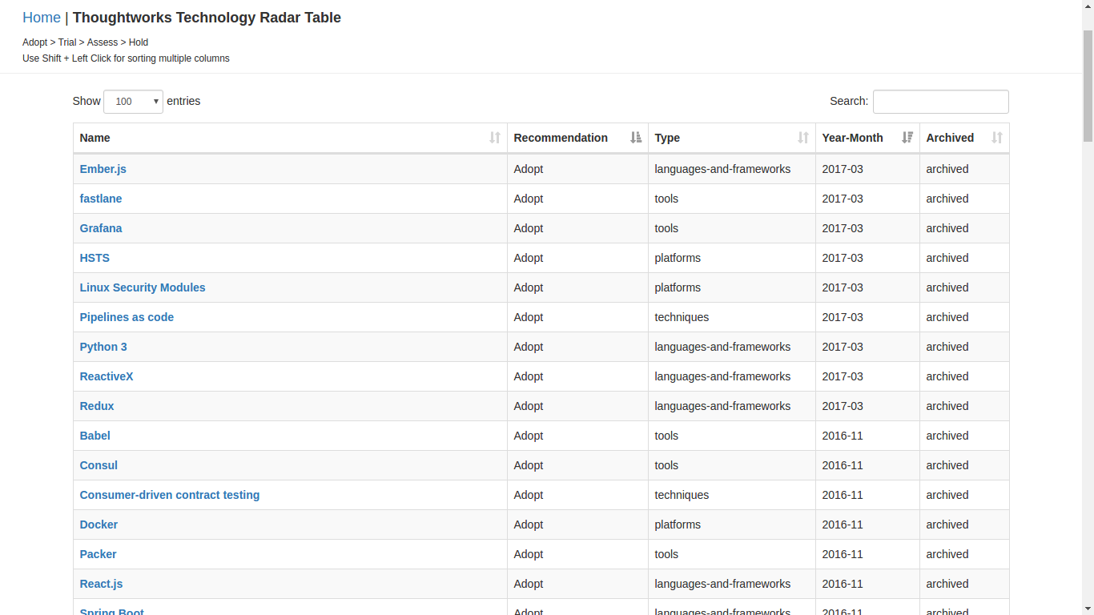1094x615 pixels.
Task: Select archived in the Redux row
Action: tap(947, 406)
